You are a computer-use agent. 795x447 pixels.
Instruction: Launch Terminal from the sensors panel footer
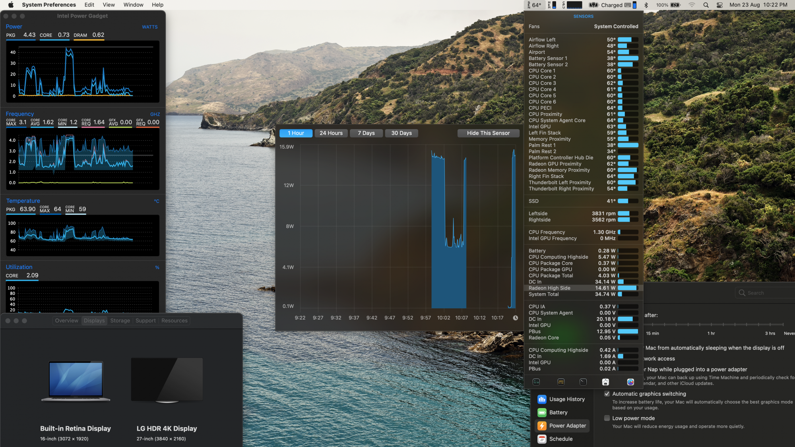[583, 382]
